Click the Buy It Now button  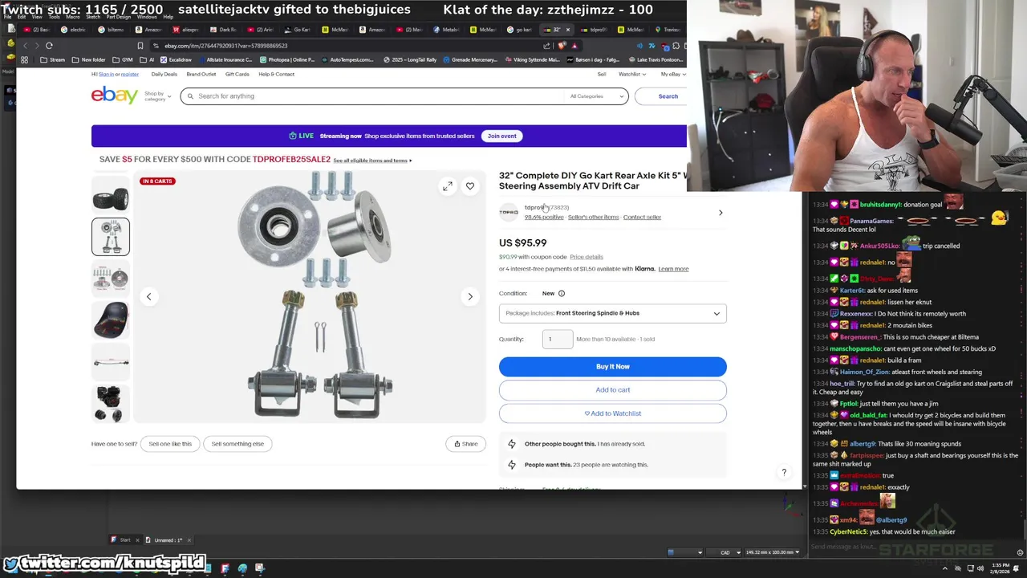(x=613, y=367)
